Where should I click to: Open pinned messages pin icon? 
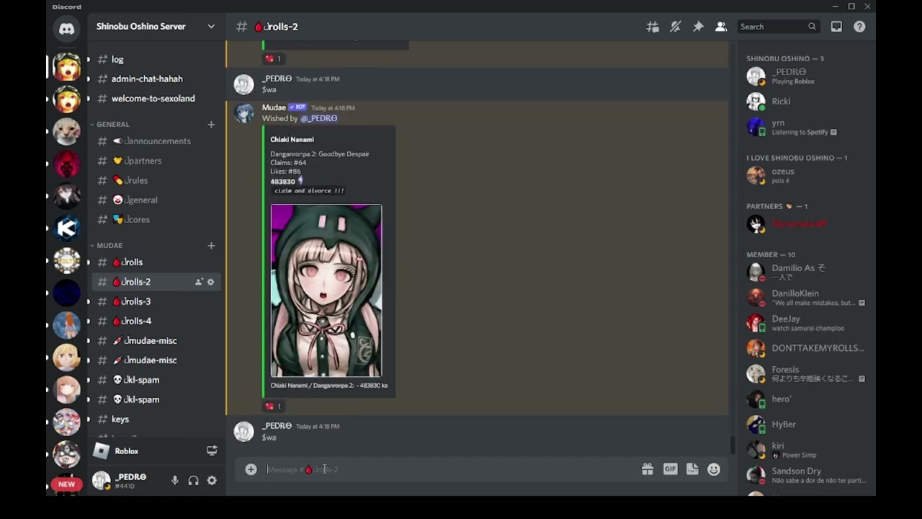click(x=698, y=27)
